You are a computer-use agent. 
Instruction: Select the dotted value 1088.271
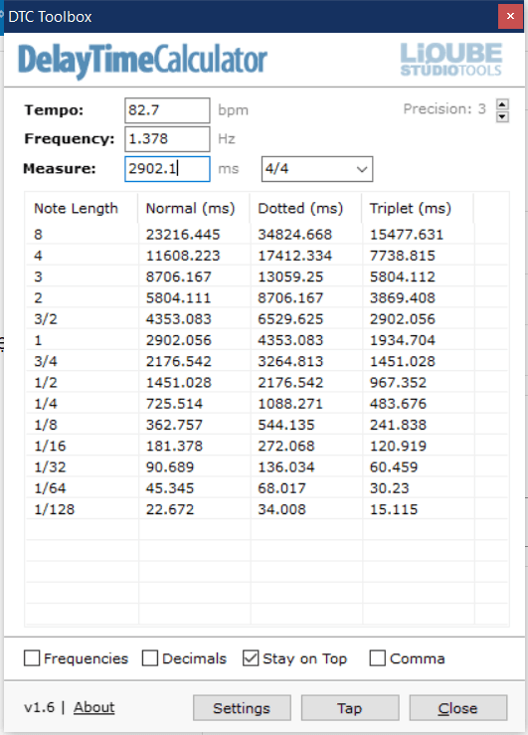[x=290, y=404]
